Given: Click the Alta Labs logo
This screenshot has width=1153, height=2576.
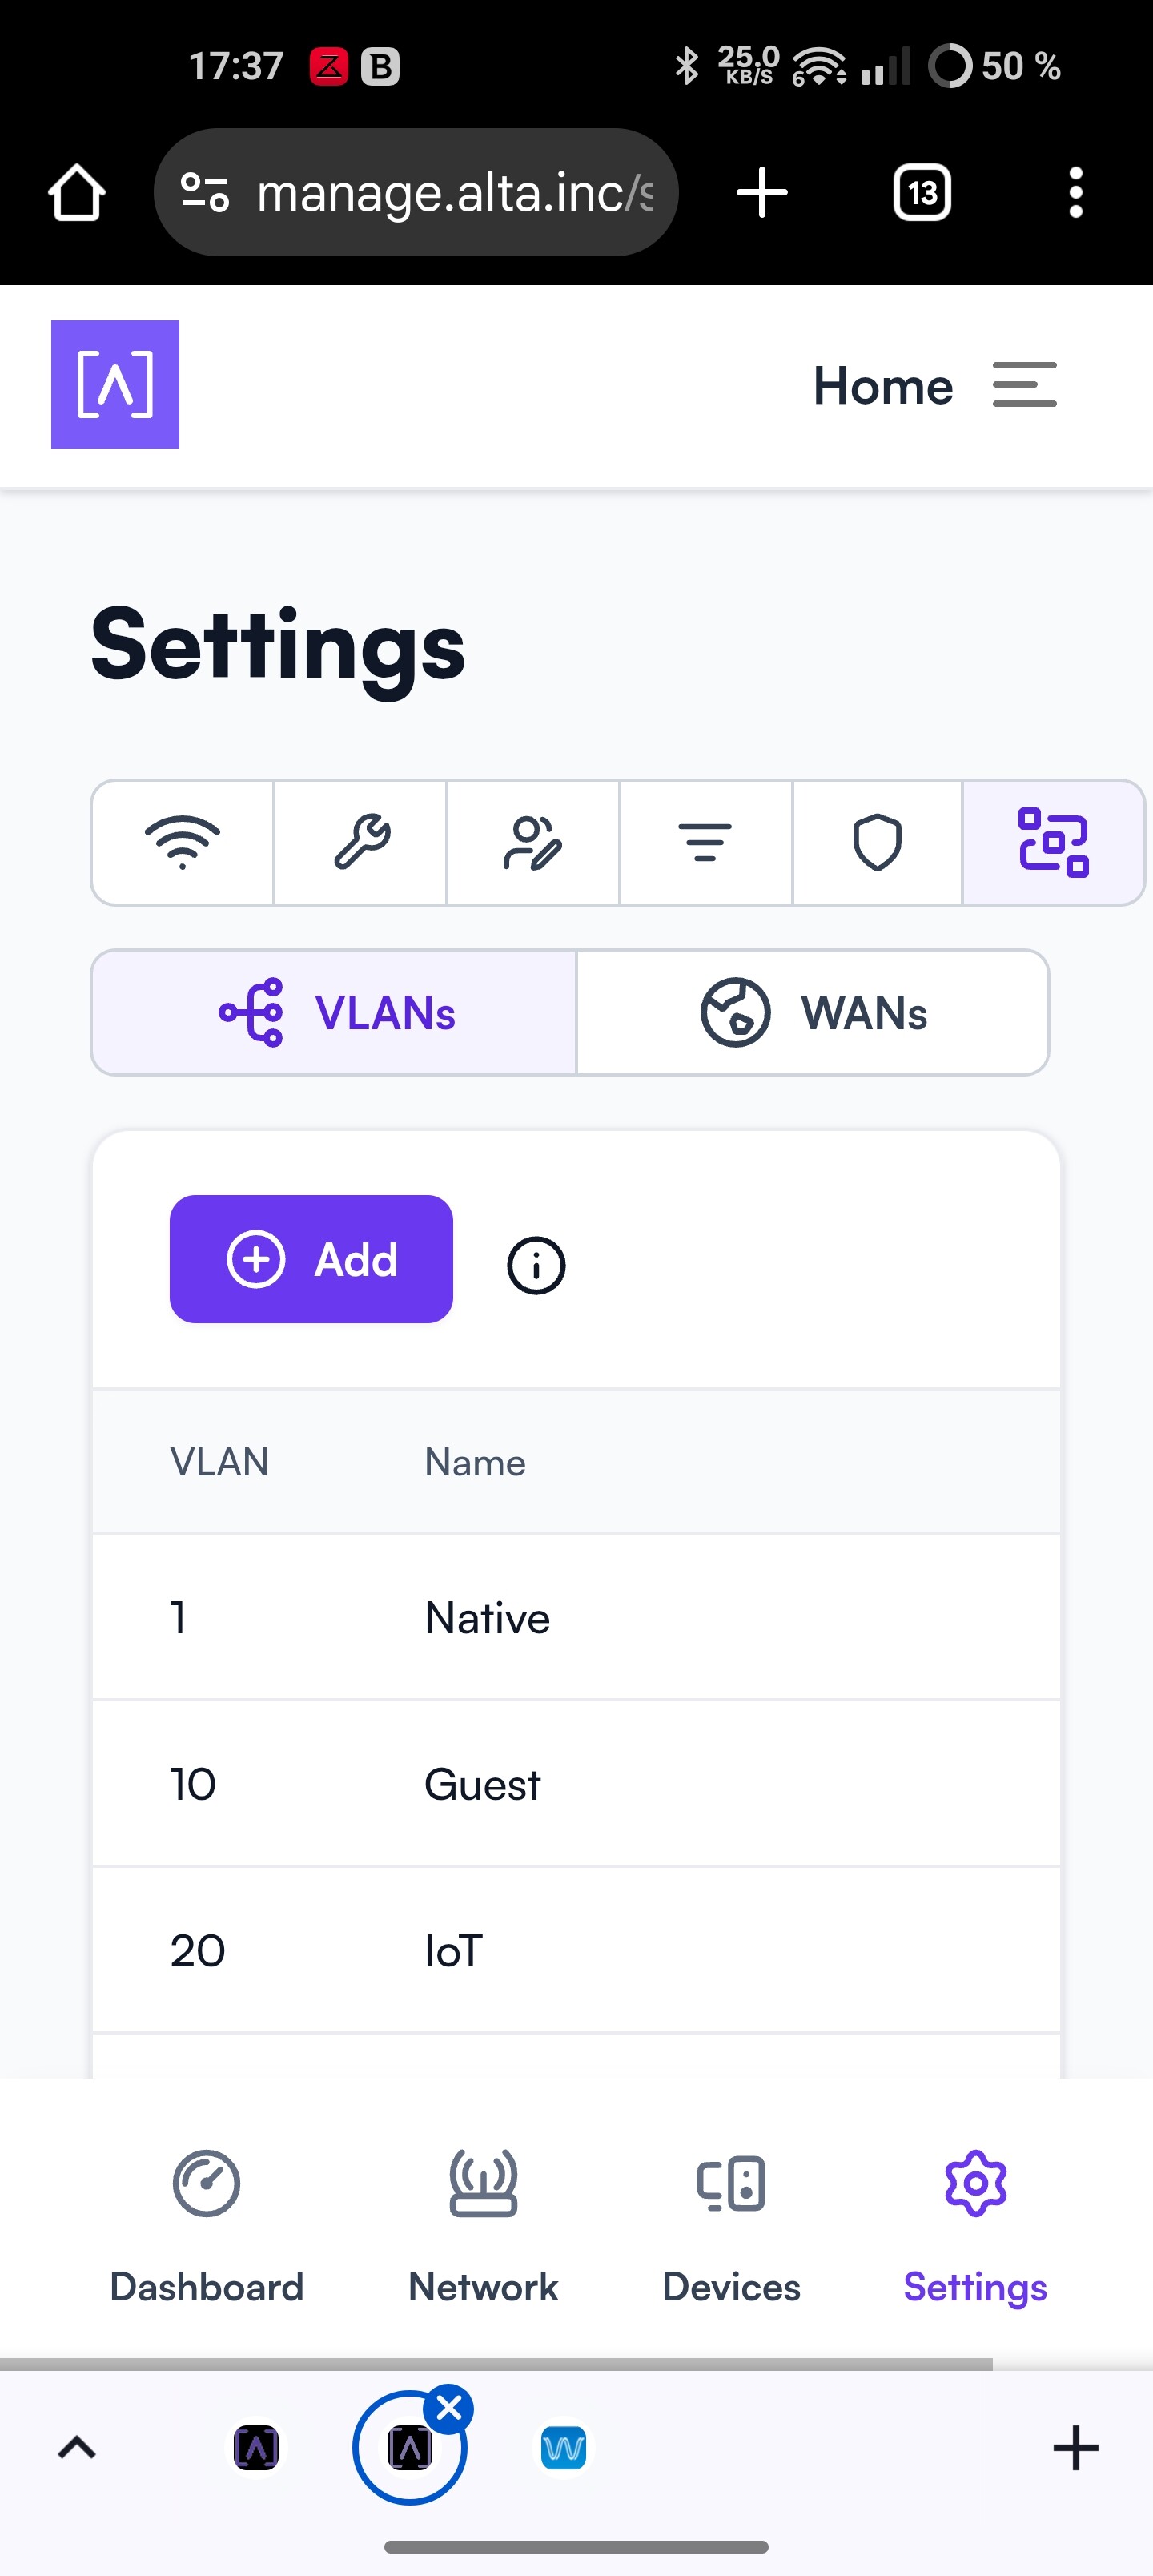Looking at the screenshot, I should click(115, 384).
